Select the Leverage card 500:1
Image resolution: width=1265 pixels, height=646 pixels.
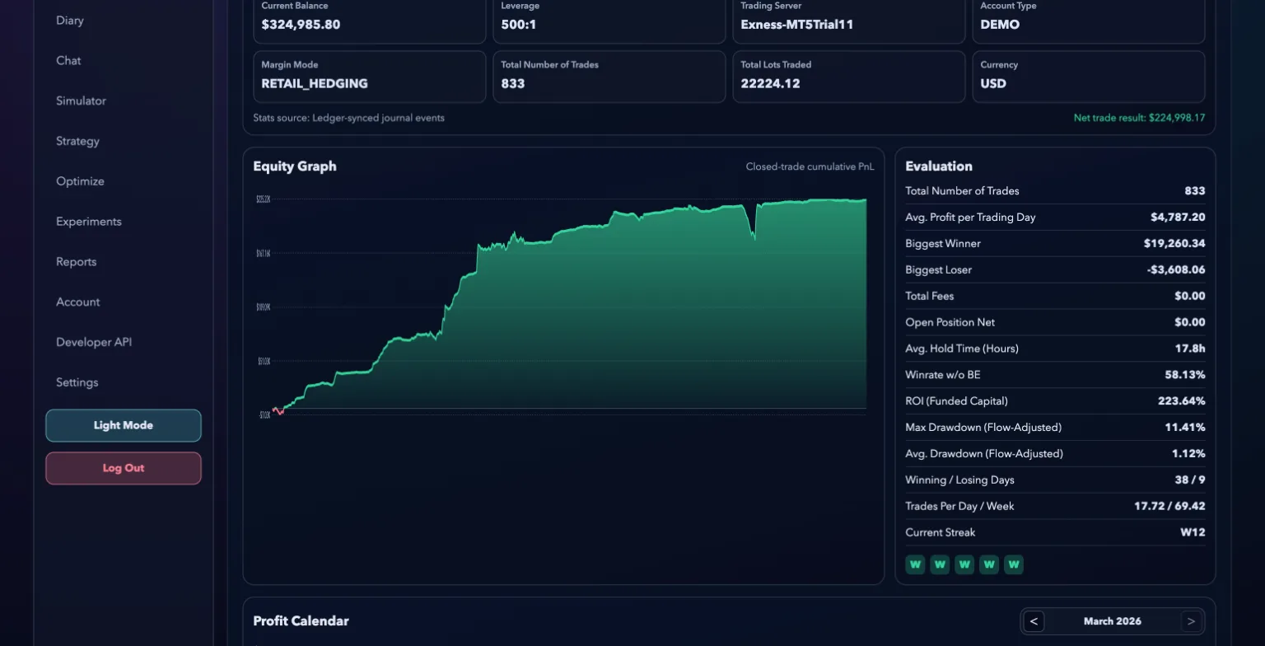(609, 17)
